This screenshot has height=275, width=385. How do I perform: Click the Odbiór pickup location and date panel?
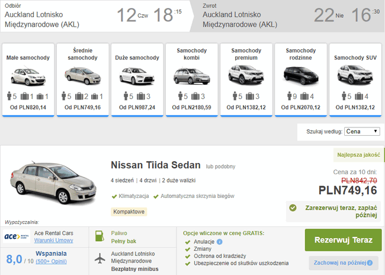coord(96,16)
